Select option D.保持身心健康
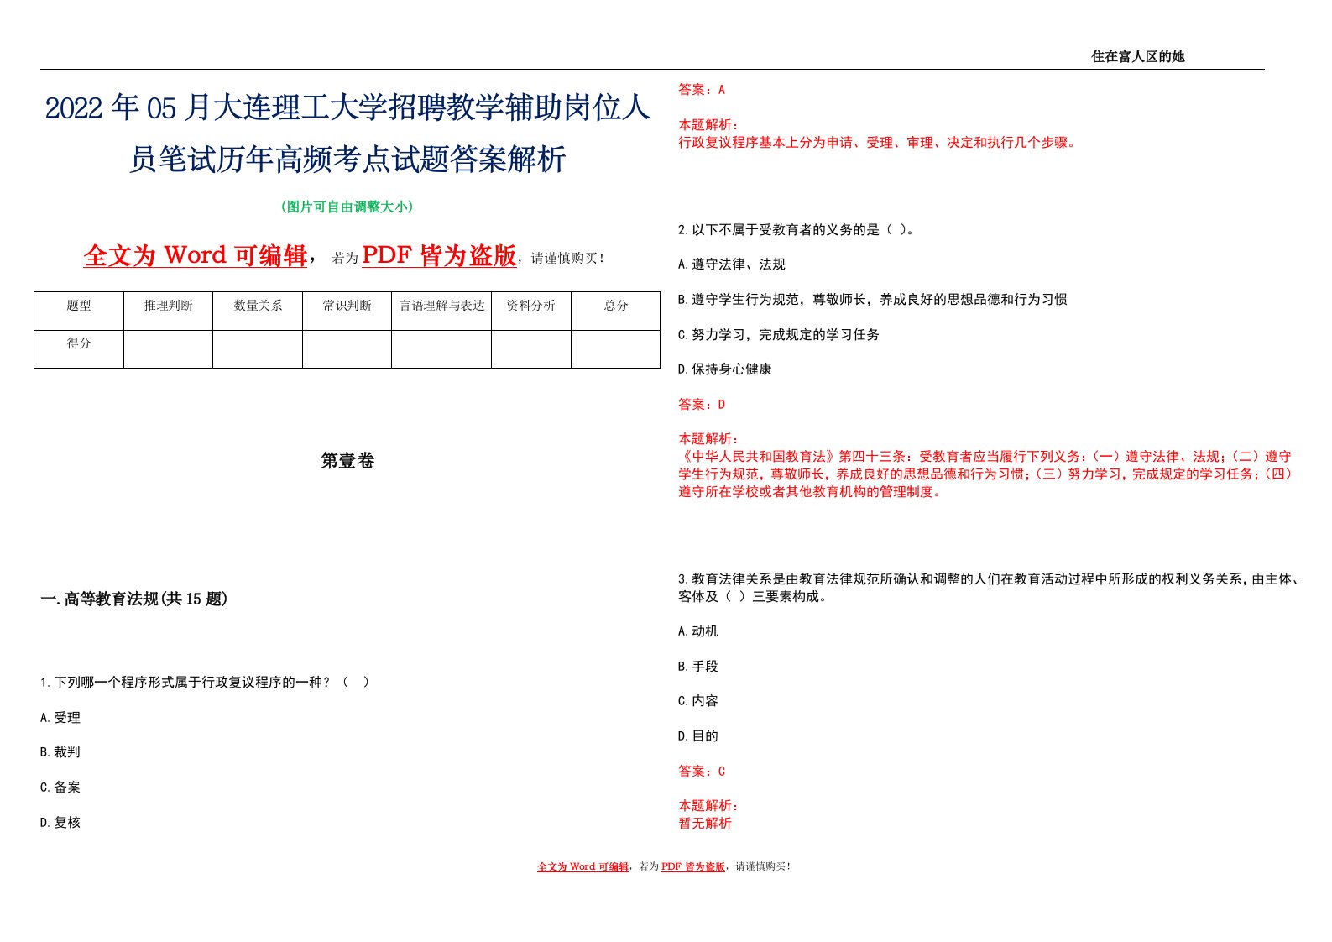Viewport: 1332px width, 942px height. tap(725, 369)
